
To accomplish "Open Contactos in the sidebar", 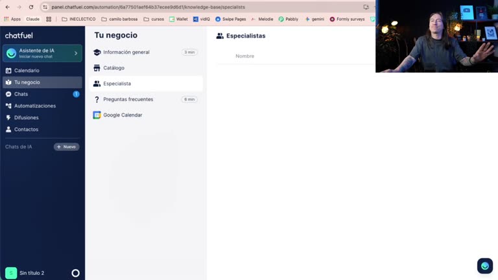I will click(42, 129).
